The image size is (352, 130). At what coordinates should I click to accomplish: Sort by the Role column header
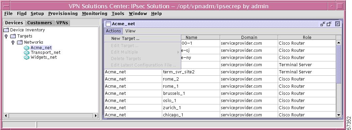(307, 37)
